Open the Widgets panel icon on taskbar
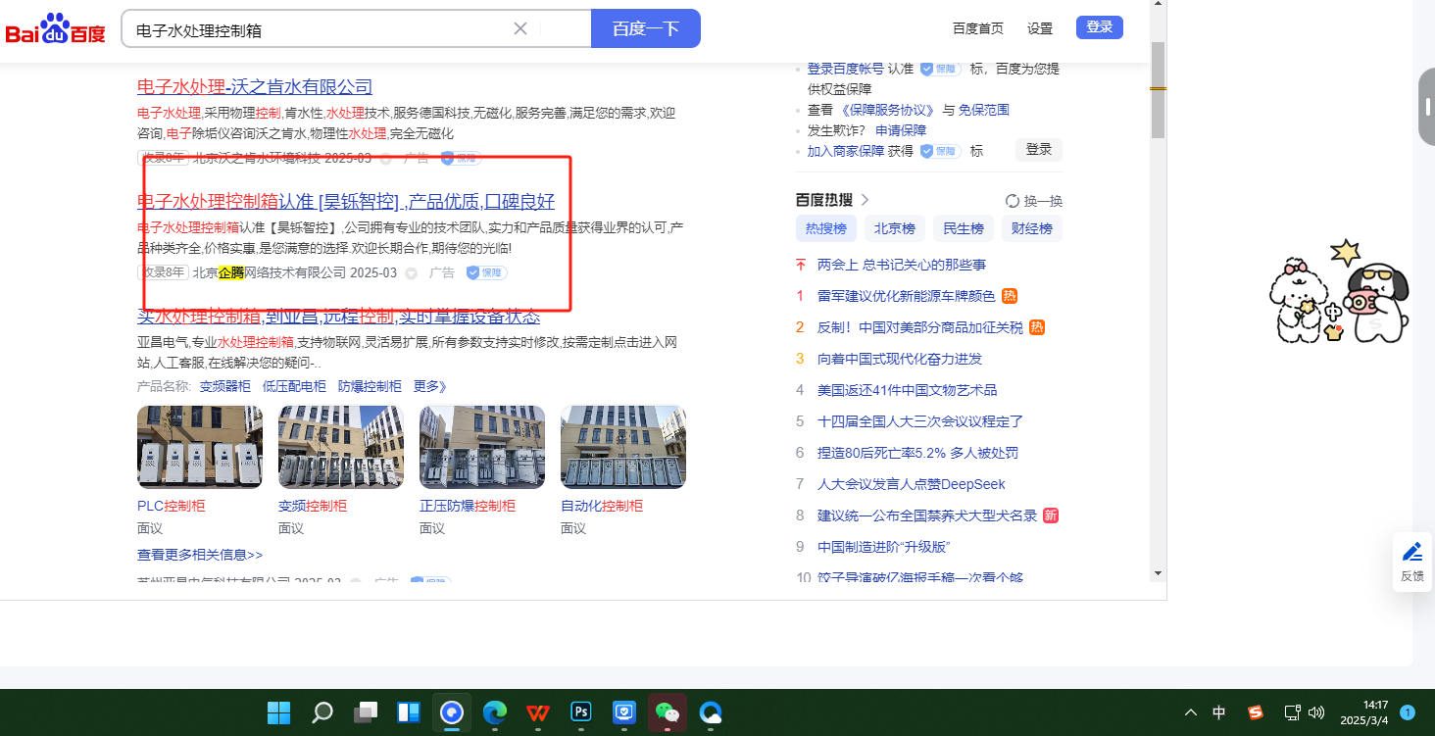1435x736 pixels. pyautogui.click(x=409, y=712)
